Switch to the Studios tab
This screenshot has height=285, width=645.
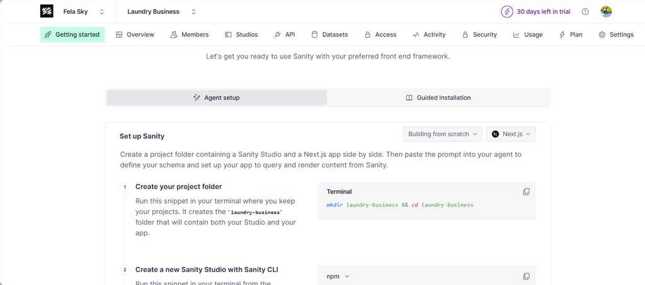tap(241, 35)
